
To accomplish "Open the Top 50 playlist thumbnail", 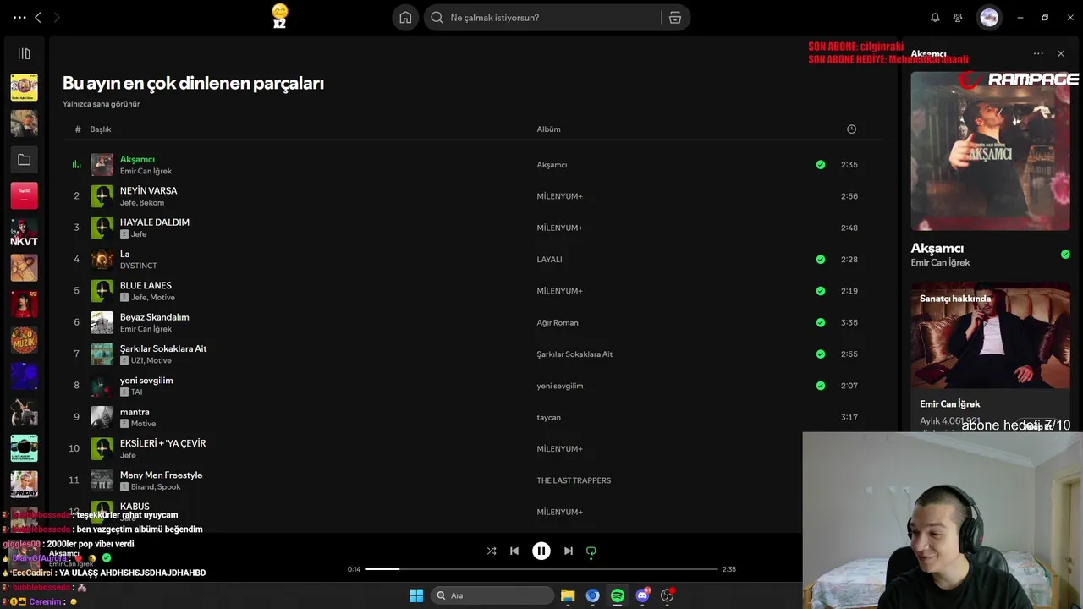I will [x=24, y=196].
